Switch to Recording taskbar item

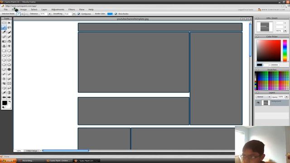[27, 161]
